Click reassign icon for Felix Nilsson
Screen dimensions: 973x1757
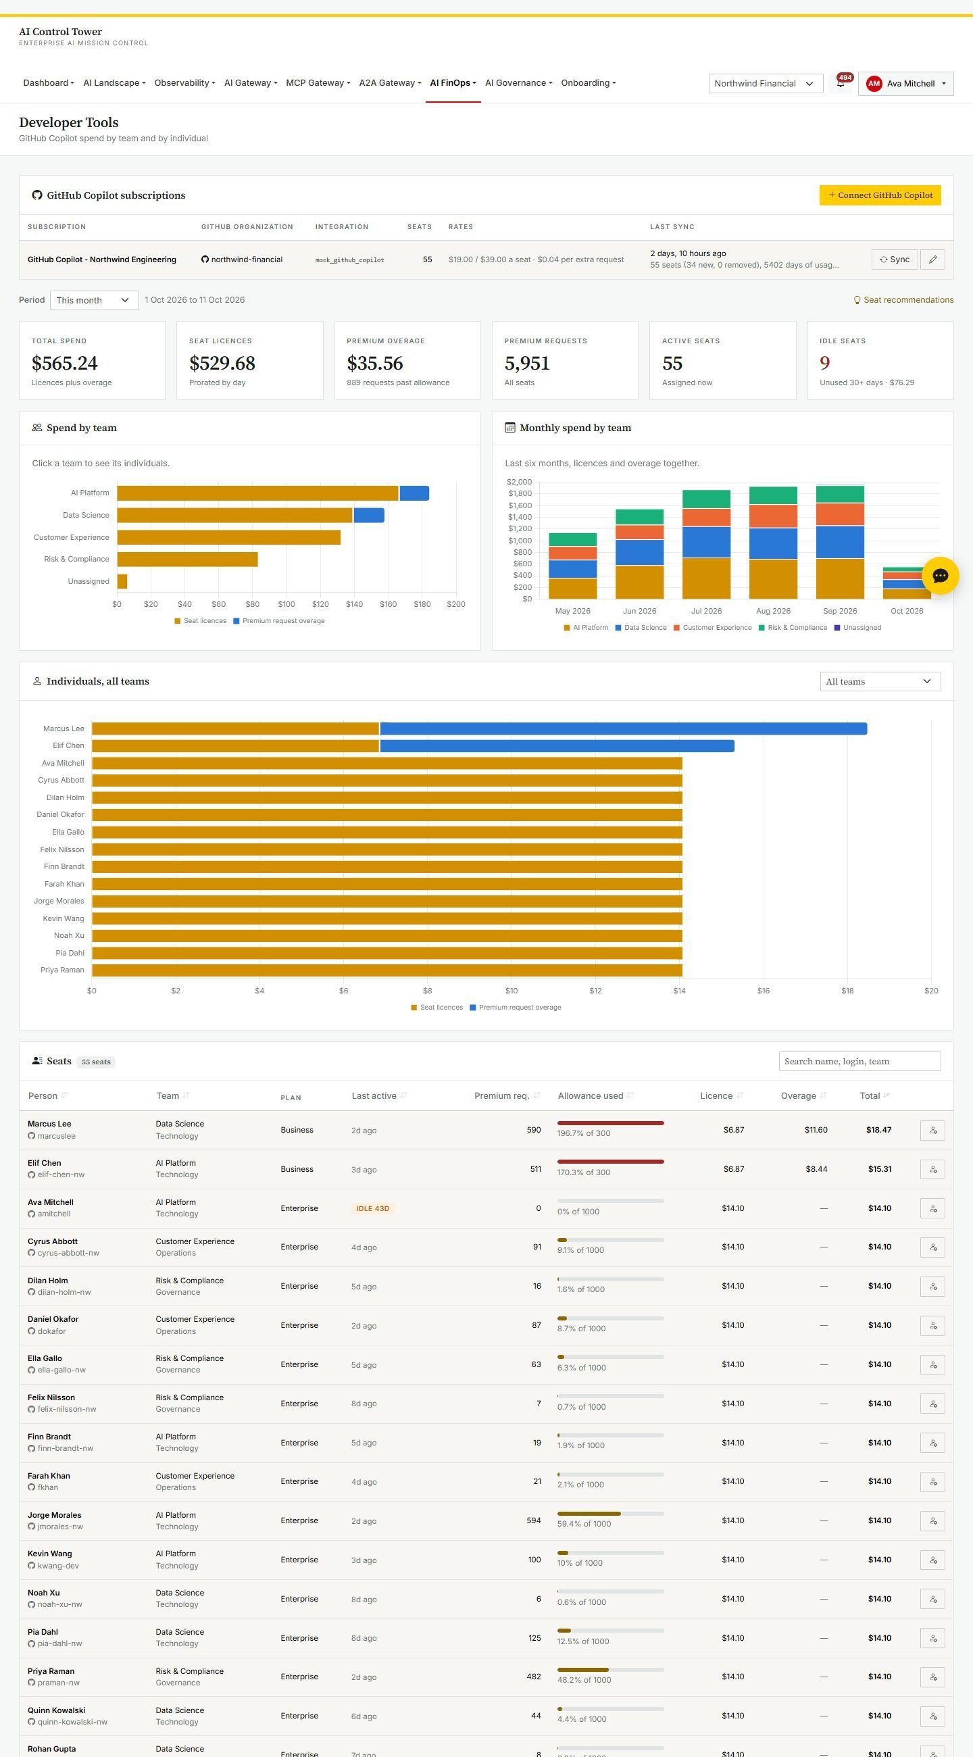coord(932,1404)
